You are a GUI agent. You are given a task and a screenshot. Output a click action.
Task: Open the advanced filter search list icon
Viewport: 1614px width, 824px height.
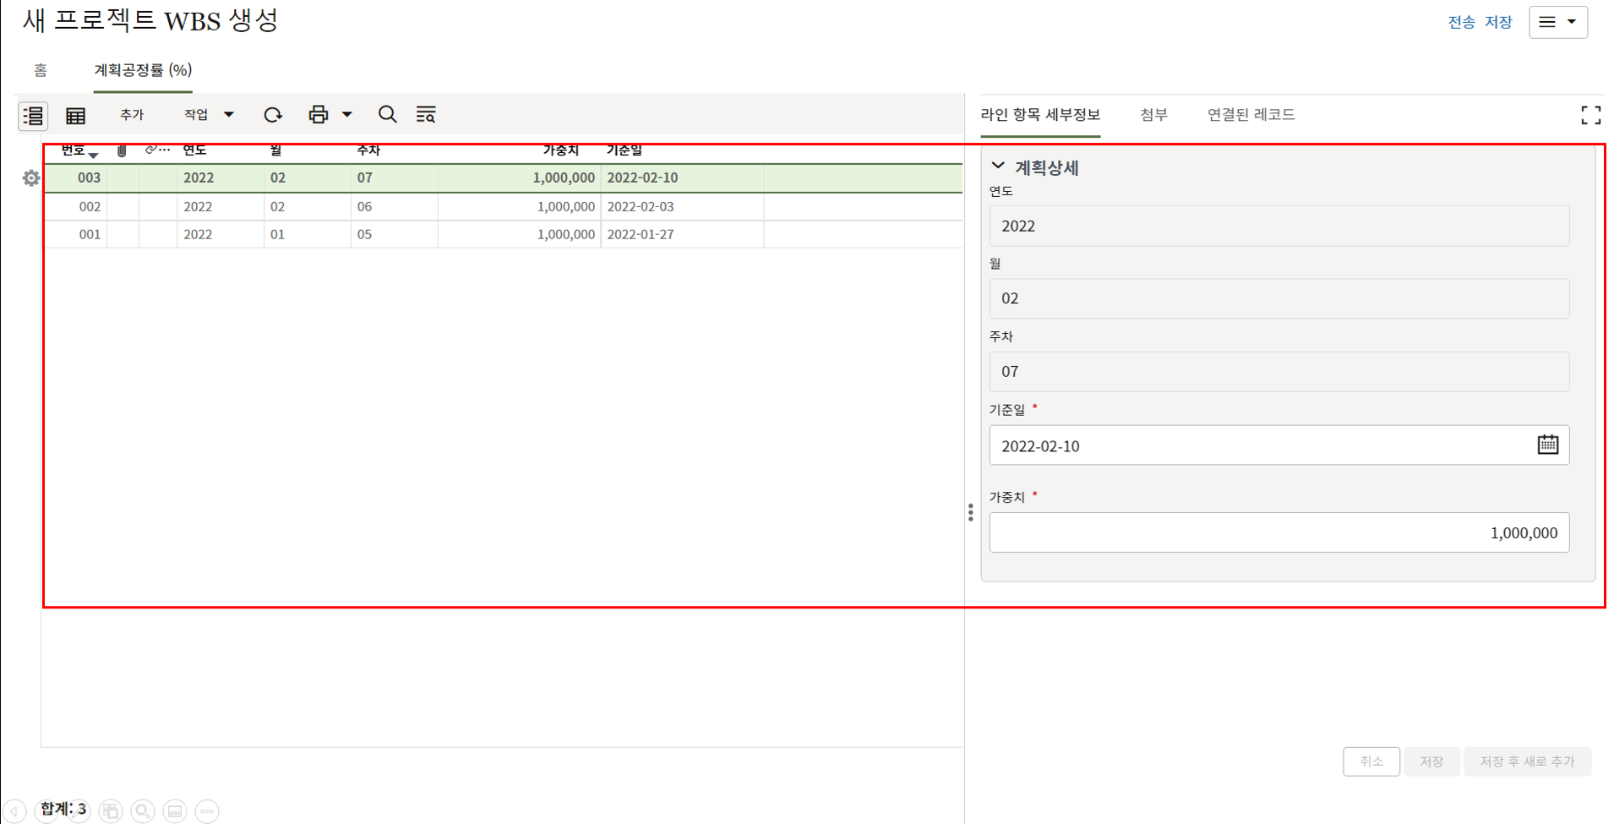pyautogui.click(x=426, y=115)
